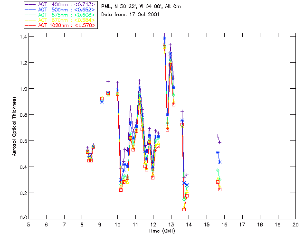Select the 'Data from: 17 Oct 2001' text
This screenshot has width=304, height=243.
[130, 15]
